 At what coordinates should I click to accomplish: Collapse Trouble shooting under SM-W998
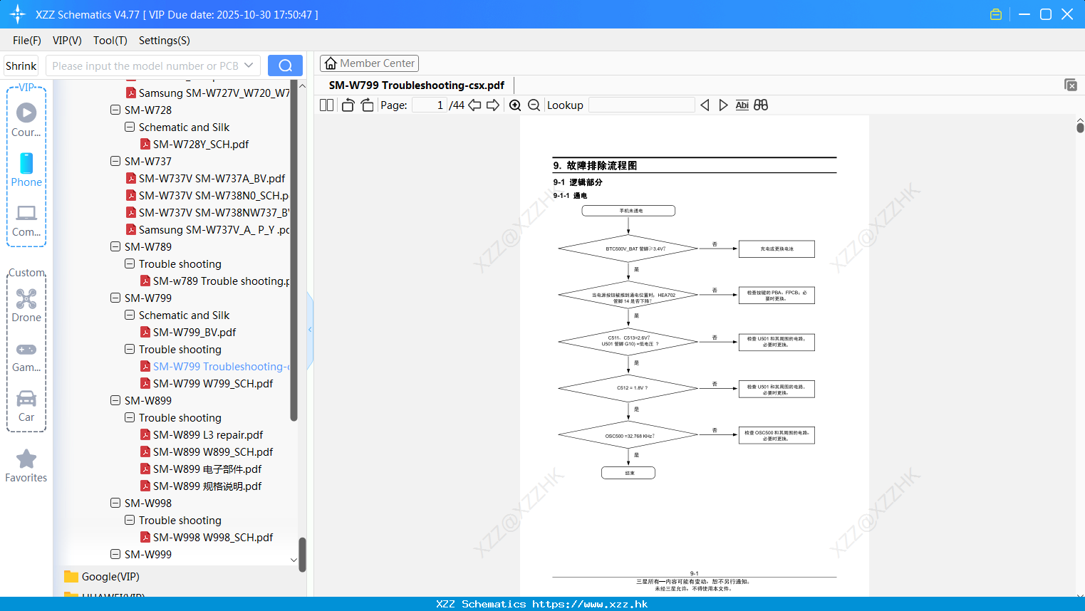click(130, 520)
